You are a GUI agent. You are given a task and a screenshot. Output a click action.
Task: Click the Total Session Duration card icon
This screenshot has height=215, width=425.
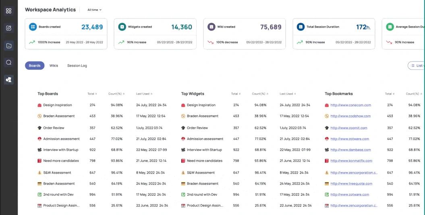[301, 27]
